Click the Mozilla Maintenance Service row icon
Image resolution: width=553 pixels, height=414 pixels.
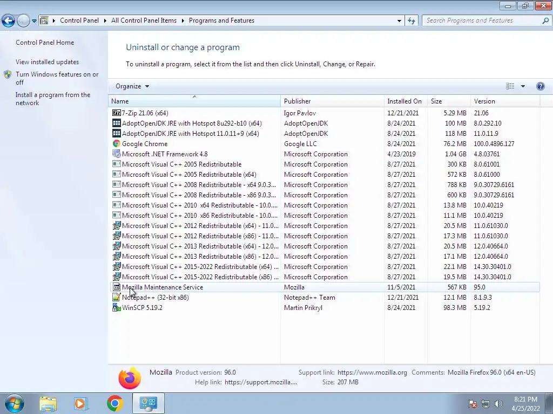tap(117, 287)
